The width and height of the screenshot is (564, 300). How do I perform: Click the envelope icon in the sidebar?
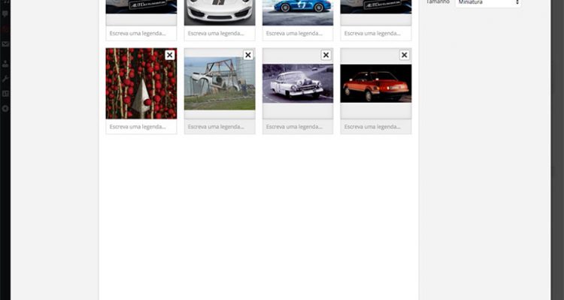pos(5,45)
